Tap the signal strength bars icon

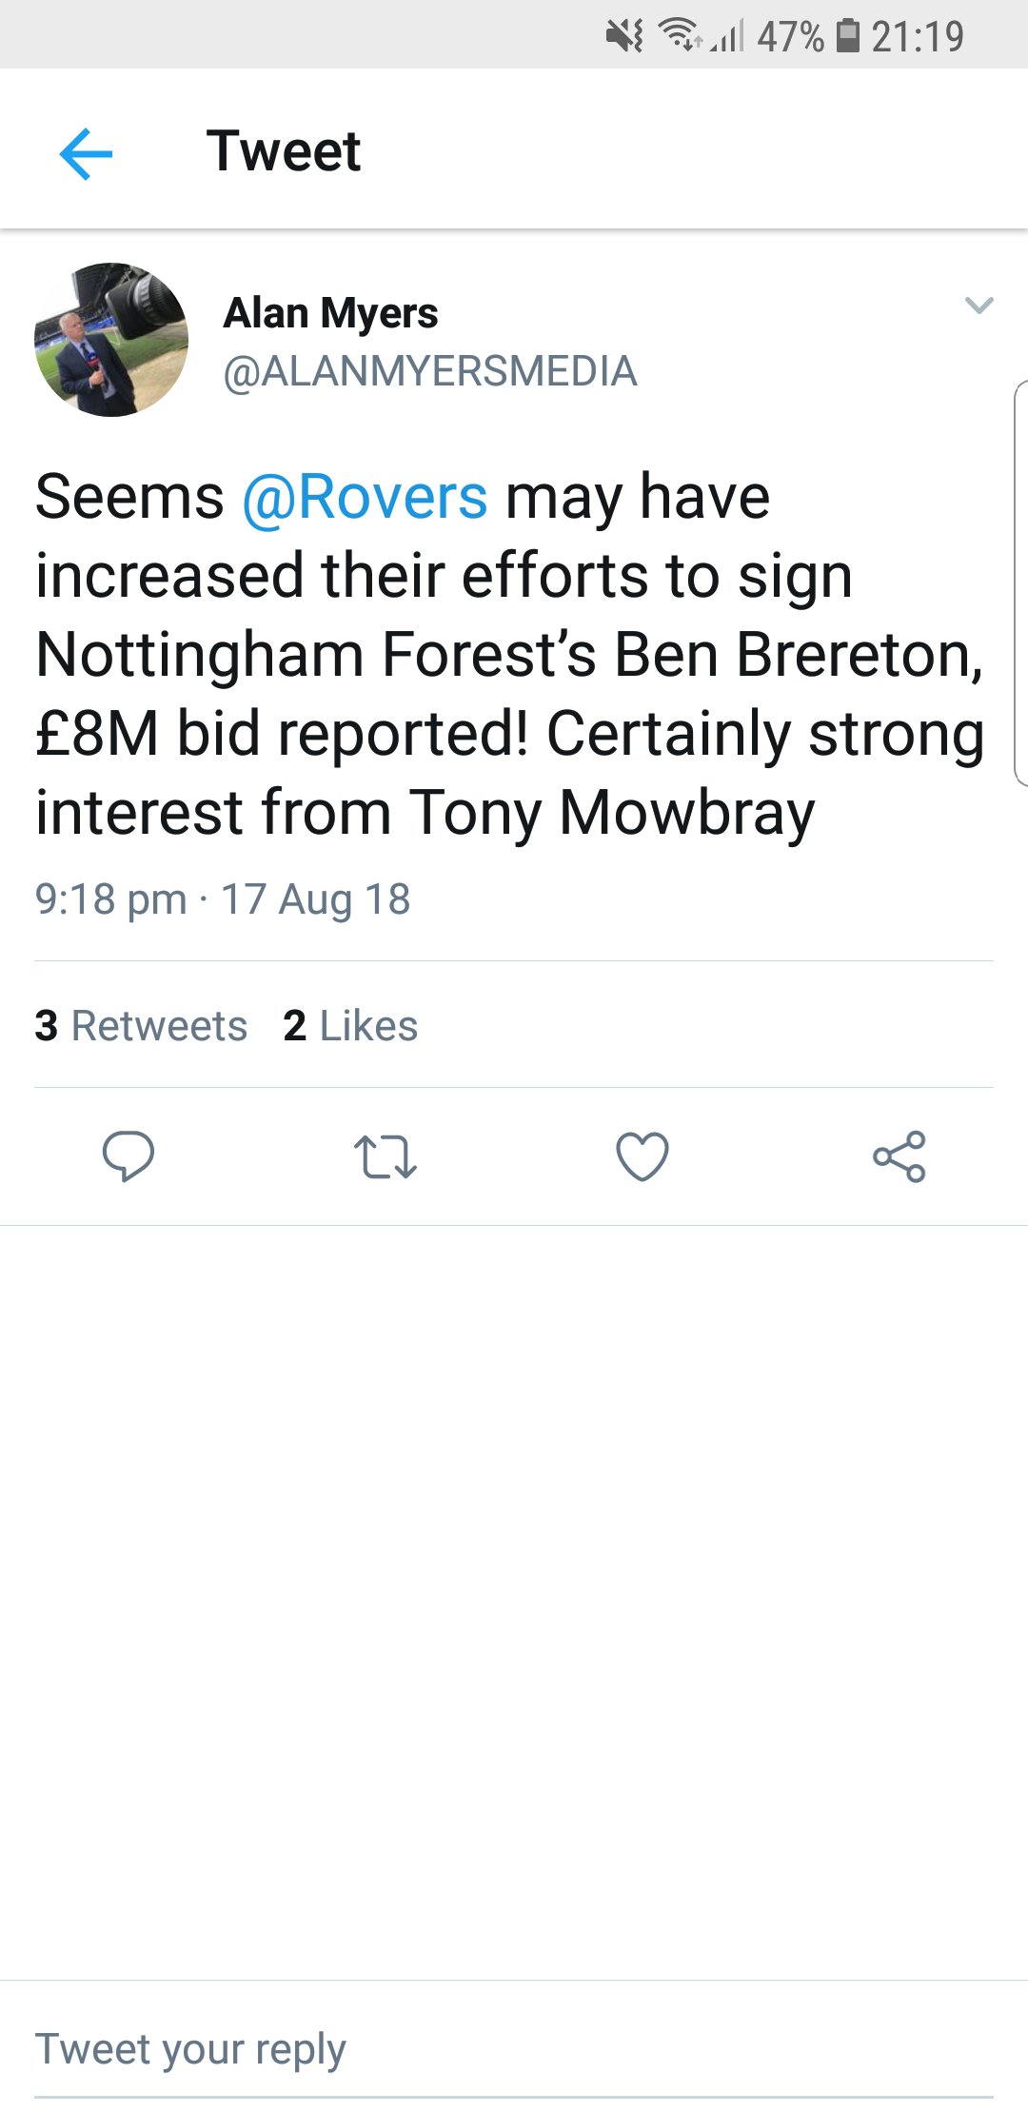pyautogui.click(x=728, y=36)
